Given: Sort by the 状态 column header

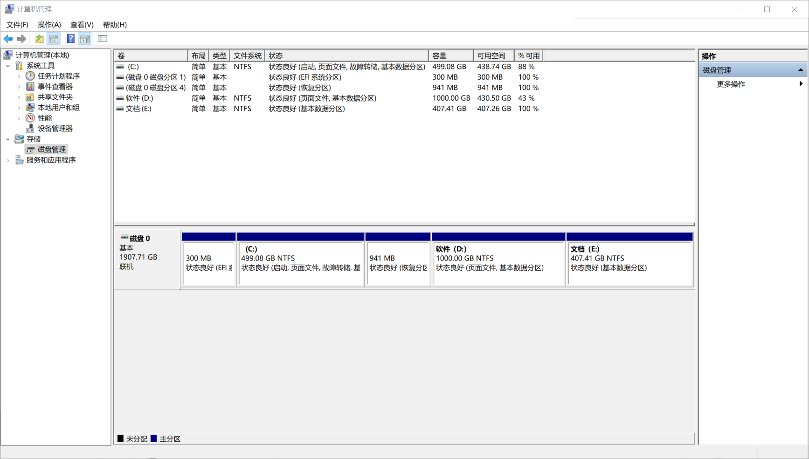Looking at the screenshot, I should [346, 55].
